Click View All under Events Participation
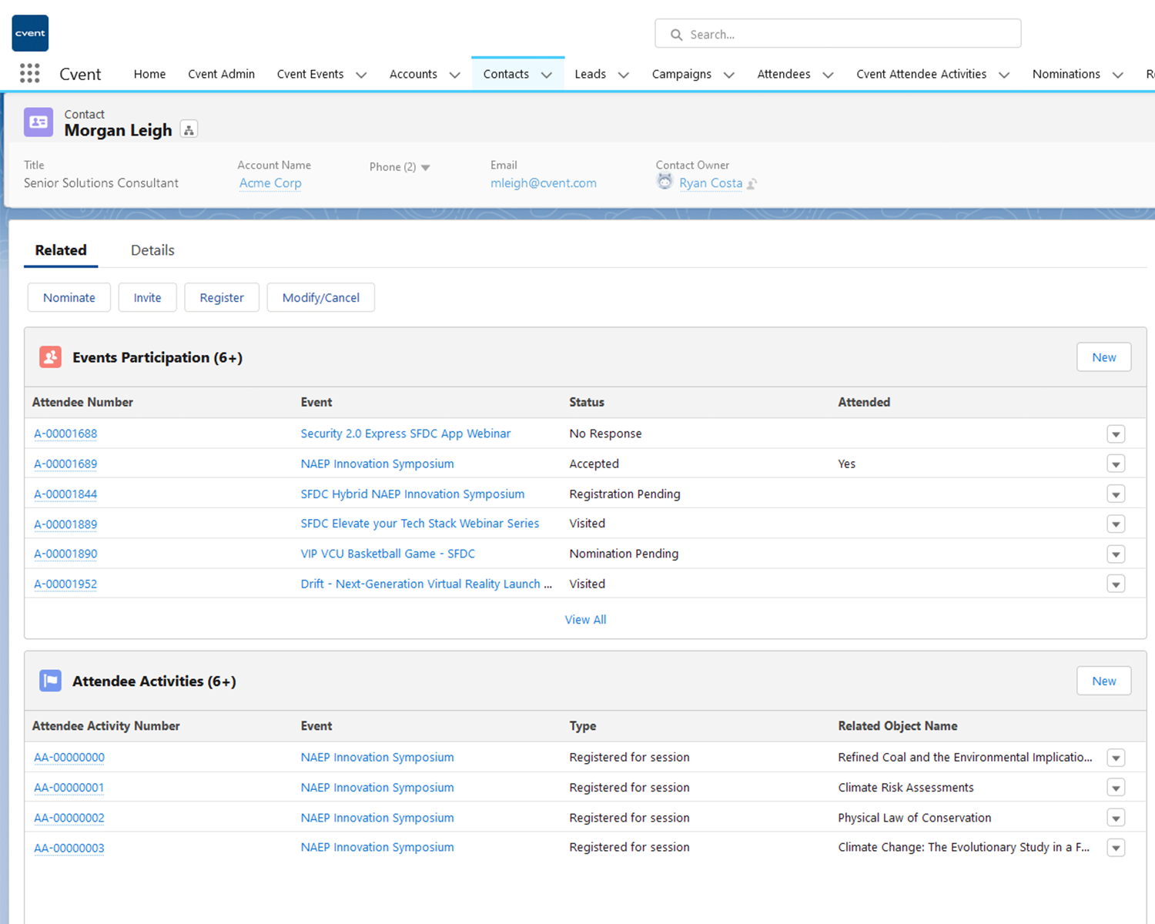 coord(585,619)
